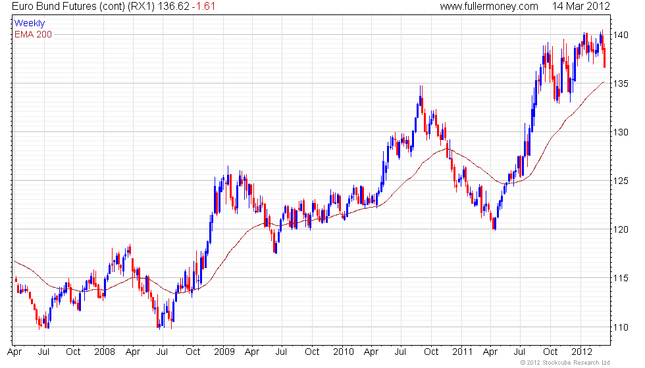Click the www.fullermoney.com website link
645x368 pixels.
pyautogui.click(x=488, y=7)
